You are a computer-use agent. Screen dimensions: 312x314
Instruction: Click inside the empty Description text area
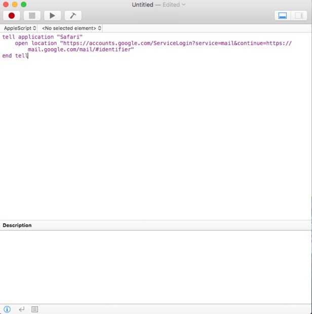tap(155, 267)
